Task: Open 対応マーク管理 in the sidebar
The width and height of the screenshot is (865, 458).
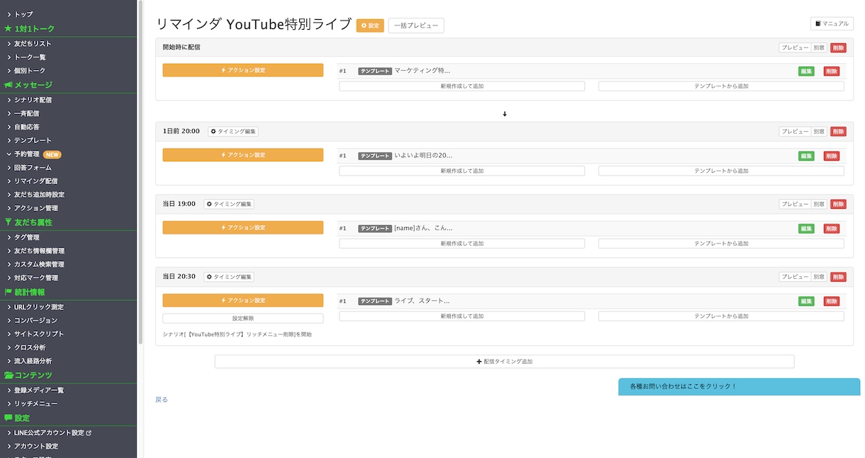Action: click(x=36, y=278)
